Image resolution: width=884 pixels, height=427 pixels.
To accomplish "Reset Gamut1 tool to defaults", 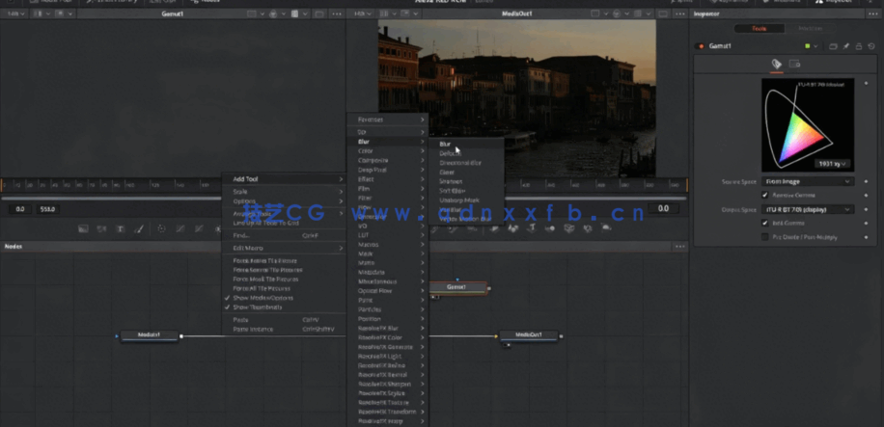I will pos(871,46).
